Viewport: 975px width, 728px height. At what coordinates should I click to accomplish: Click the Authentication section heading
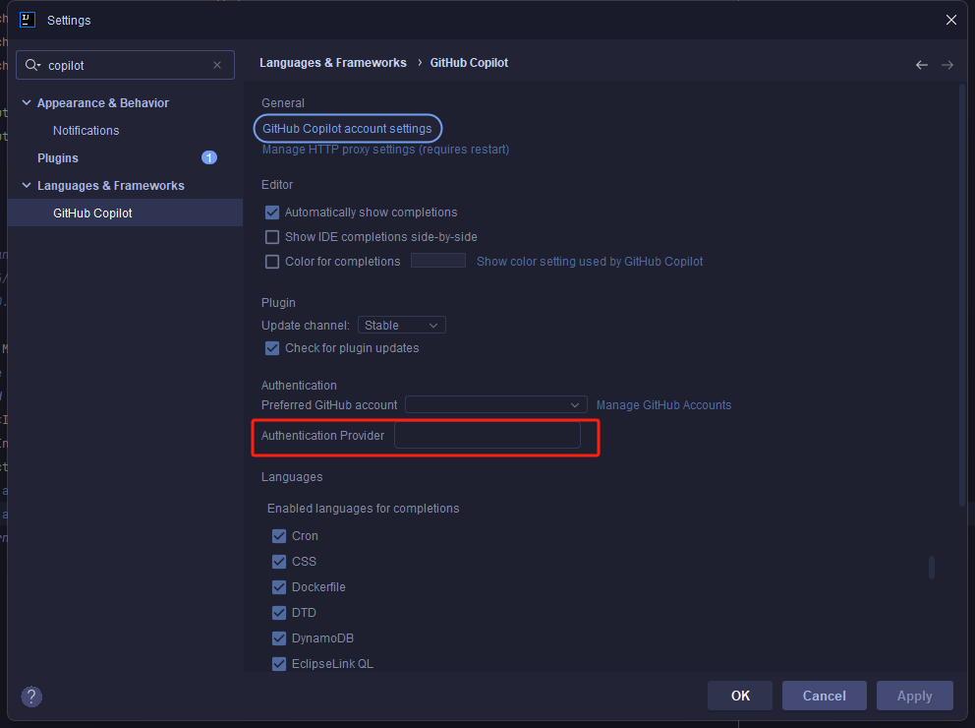pos(299,386)
